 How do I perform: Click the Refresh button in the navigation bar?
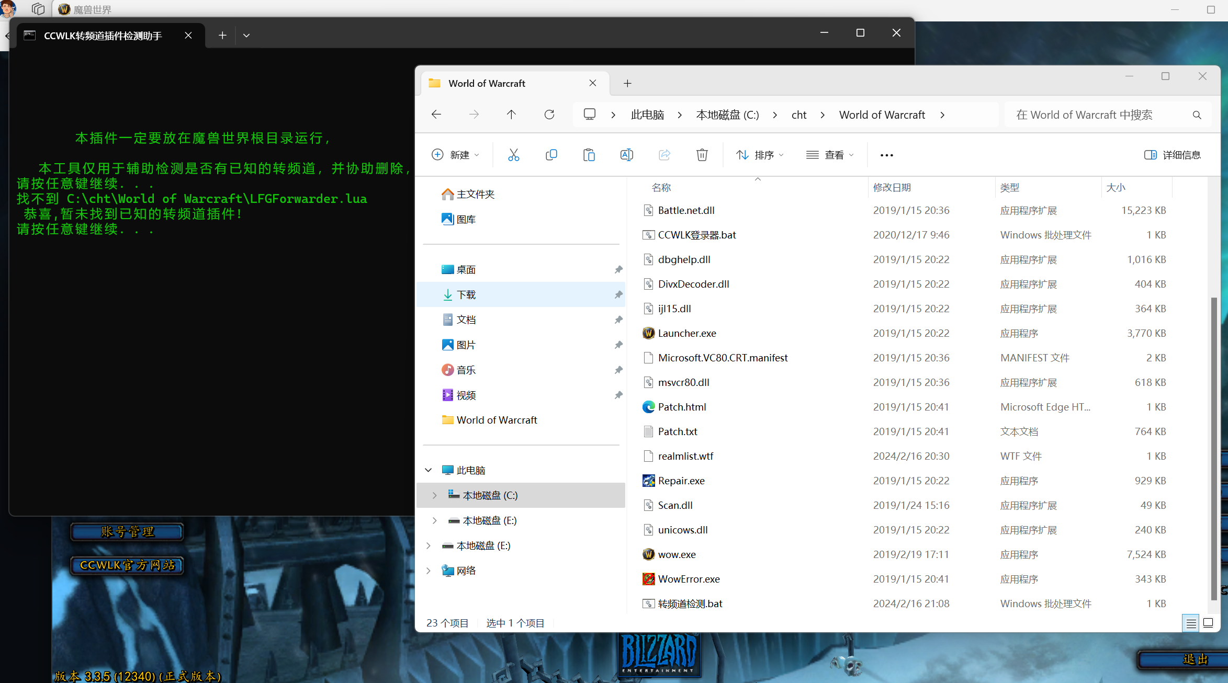[x=549, y=115]
